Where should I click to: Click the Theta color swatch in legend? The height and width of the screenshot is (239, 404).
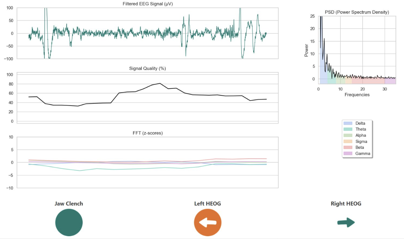click(x=348, y=129)
